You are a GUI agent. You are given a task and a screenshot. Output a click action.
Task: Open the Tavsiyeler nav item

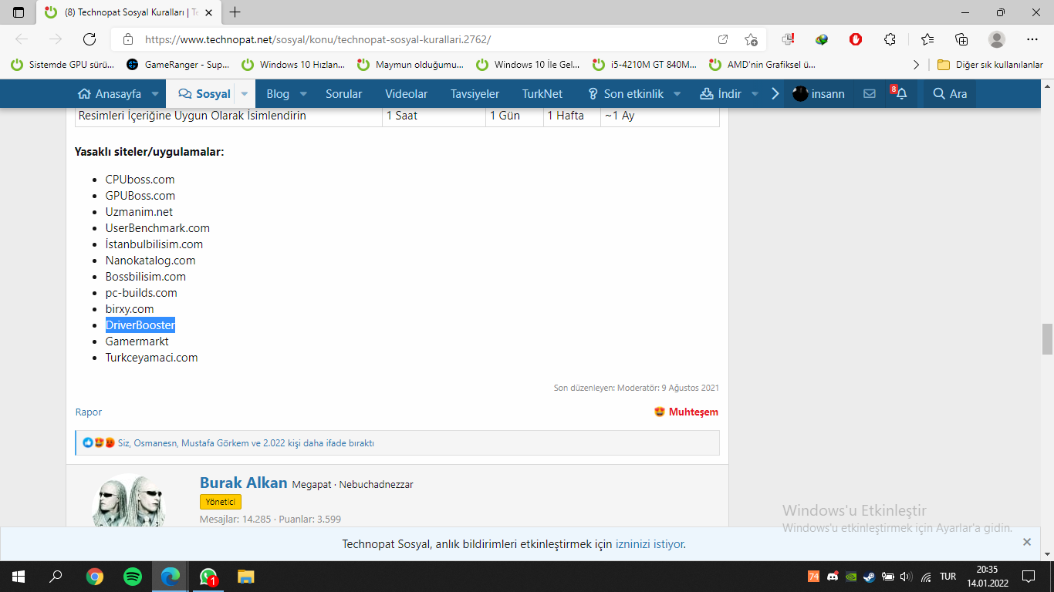pyautogui.click(x=475, y=94)
